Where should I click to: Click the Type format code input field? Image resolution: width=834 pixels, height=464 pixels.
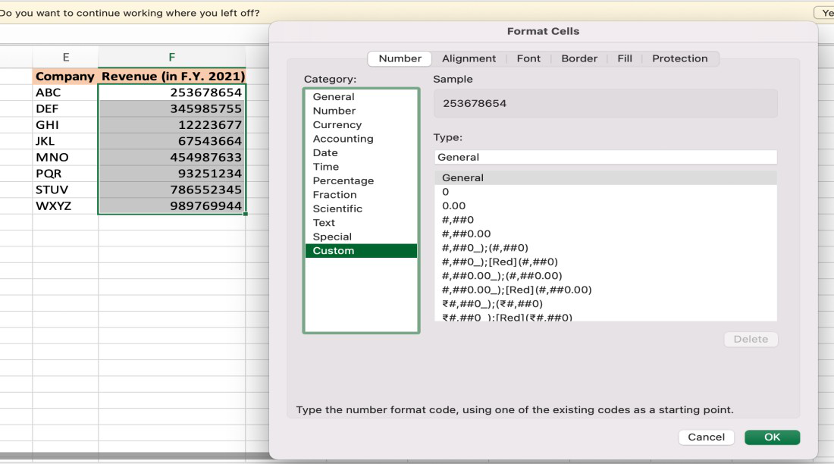(x=605, y=157)
